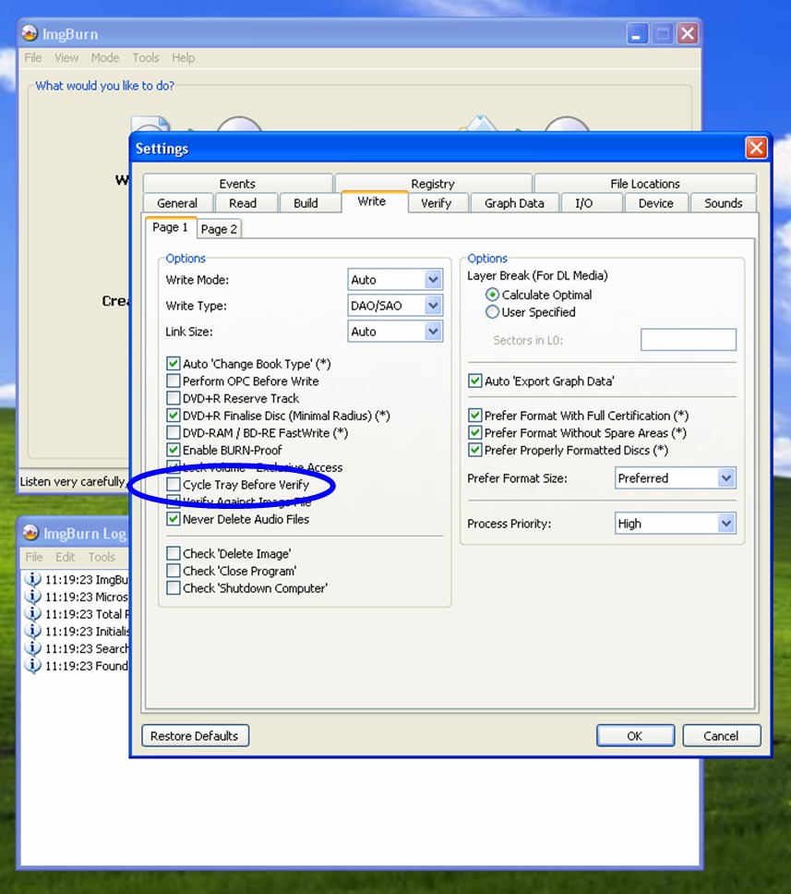Open Help menu in ImgBurn main window

tap(183, 57)
